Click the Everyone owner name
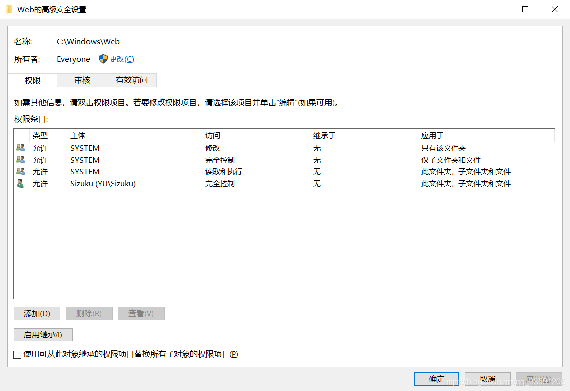Viewport: 570px width, 391px height. coord(73,59)
